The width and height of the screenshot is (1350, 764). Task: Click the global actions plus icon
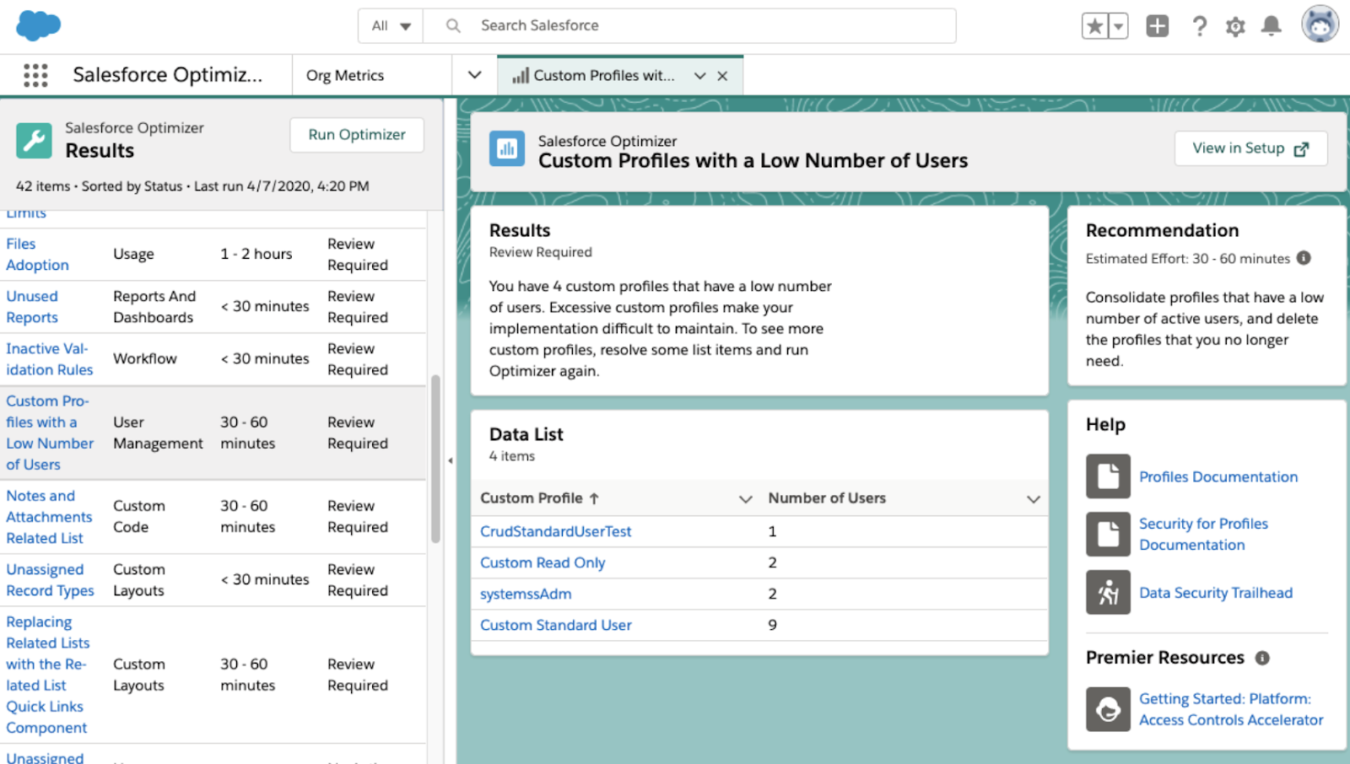(x=1157, y=26)
